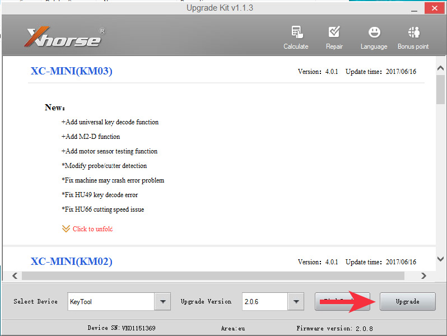
Task: Click KM02 'Version: 4.0.1' text
Action: 318,262
